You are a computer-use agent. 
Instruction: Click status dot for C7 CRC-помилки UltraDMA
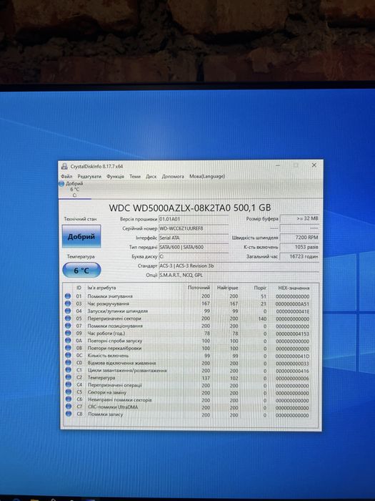click(69, 407)
